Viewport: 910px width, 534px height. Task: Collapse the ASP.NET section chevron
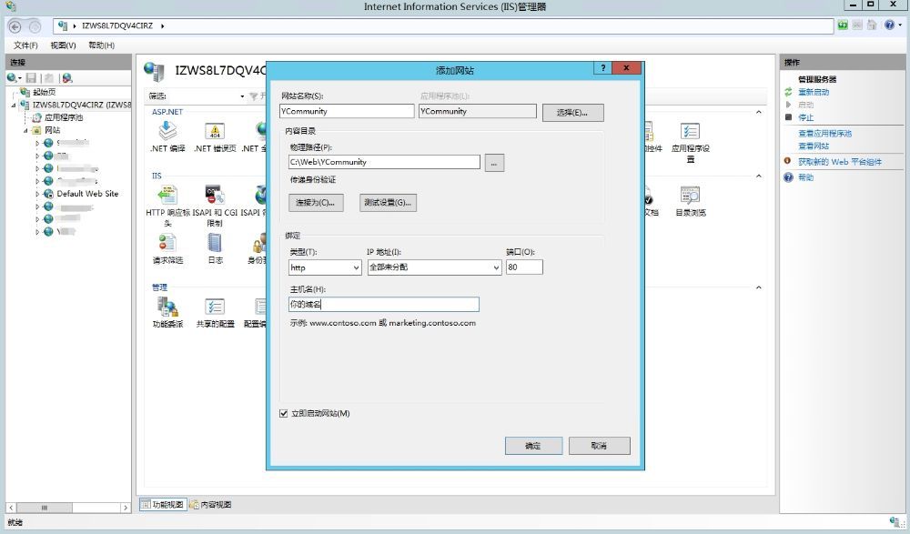tap(759, 112)
